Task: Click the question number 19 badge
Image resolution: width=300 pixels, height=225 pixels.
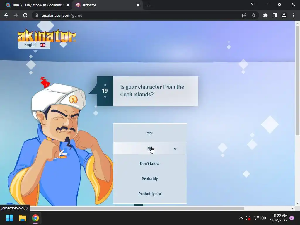Action: [x=105, y=91]
